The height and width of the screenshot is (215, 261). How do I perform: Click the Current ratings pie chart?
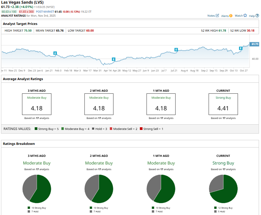[x=223, y=189]
